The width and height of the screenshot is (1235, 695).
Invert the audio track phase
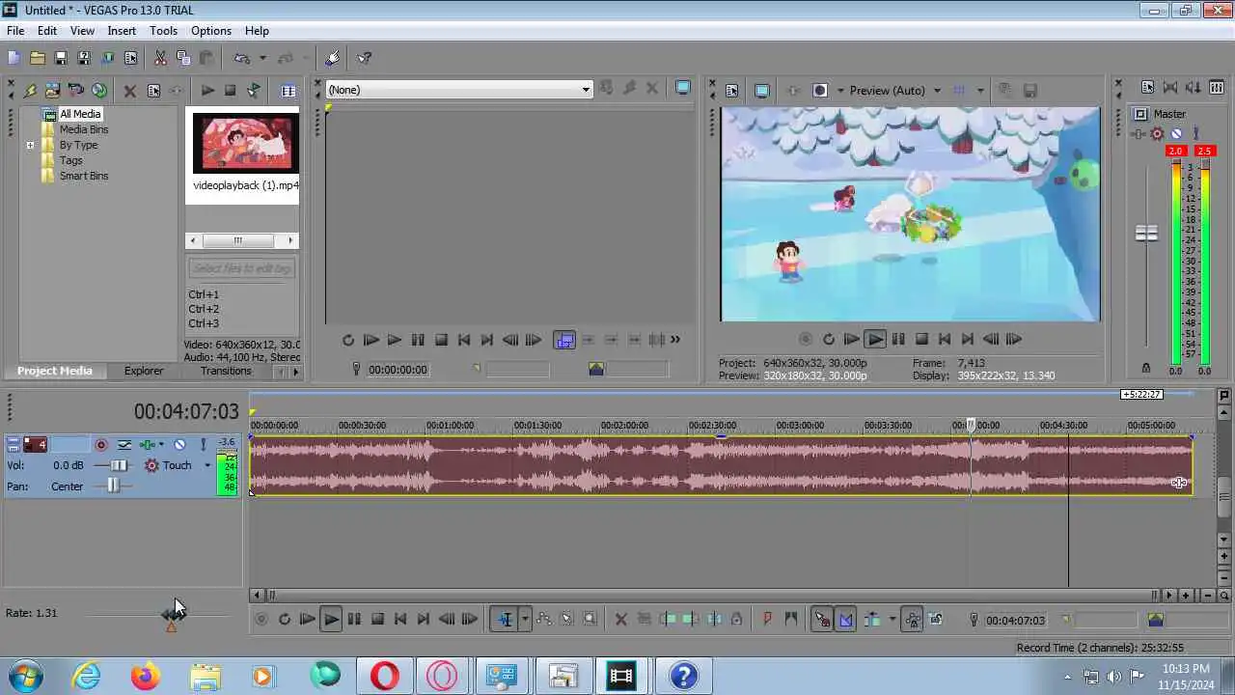click(x=124, y=445)
